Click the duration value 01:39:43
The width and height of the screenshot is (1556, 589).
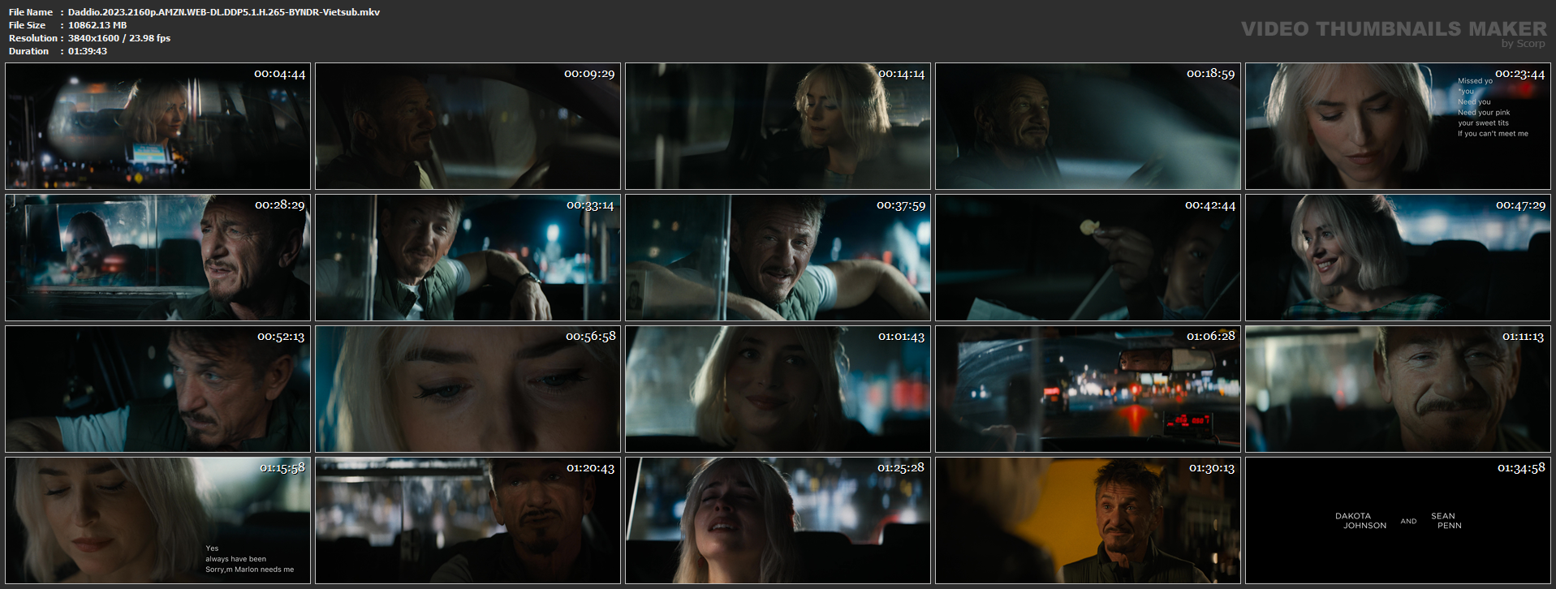click(x=88, y=51)
